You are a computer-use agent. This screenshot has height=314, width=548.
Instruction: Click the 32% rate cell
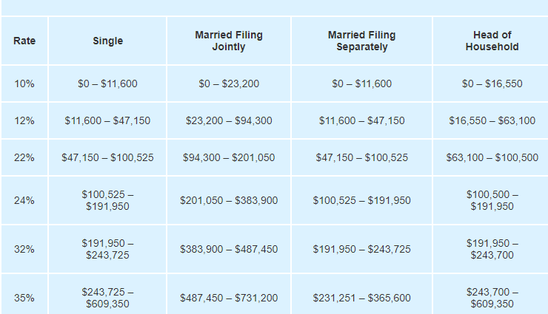(24, 249)
